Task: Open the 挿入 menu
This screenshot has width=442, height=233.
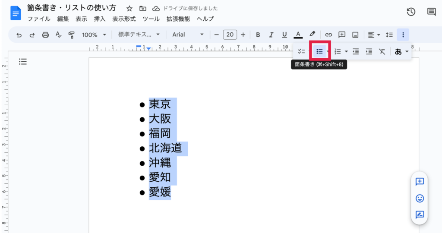Action: point(100,19)
